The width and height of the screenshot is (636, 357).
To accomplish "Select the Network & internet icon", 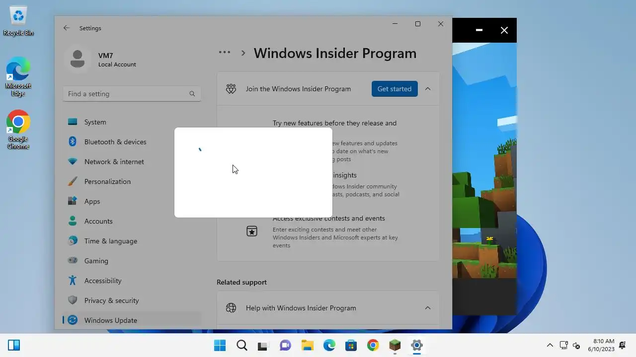I will point(73,162).
